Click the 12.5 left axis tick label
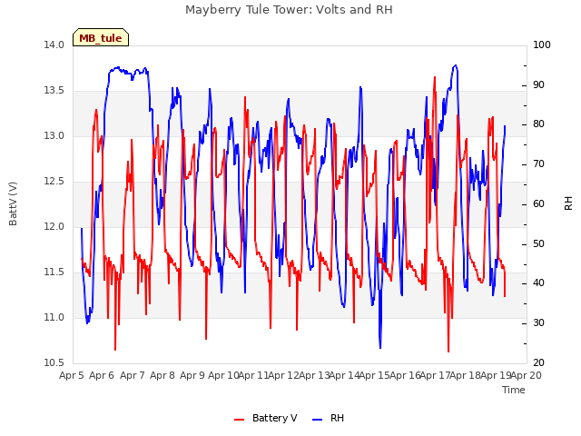 coord(54,182)
